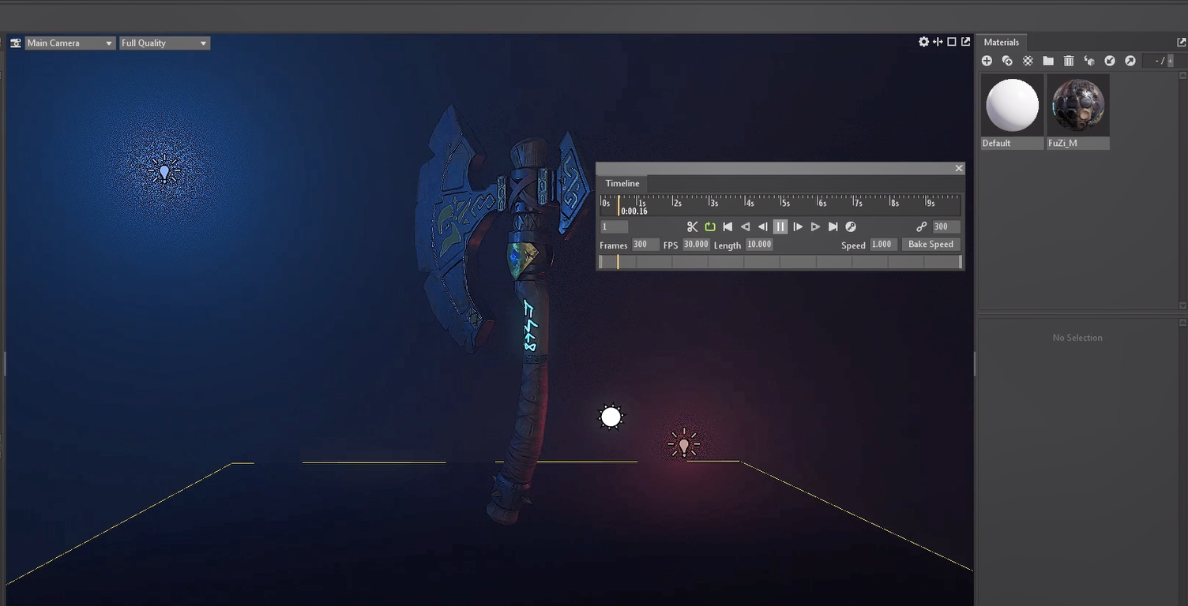1188x606 pixels.
Task: Toggle the link icon beside 300 field
Action: [x=921, y=226]
